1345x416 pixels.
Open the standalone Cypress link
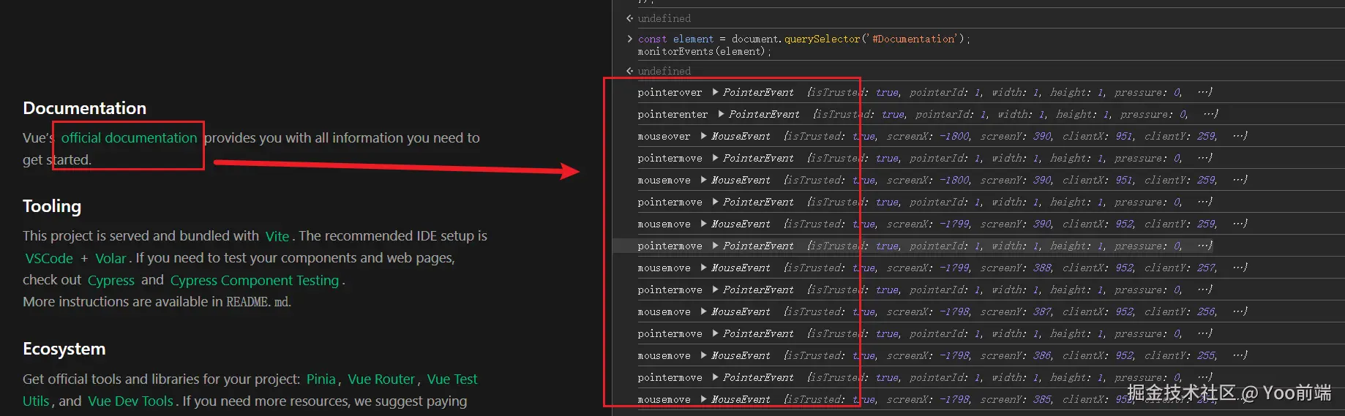coord(111,281)
